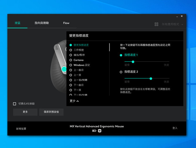The height and width of the screenshot is (148, 196).
Task: Select 上一首/倒轉 radio option
Action: click(x=71, y=80)
